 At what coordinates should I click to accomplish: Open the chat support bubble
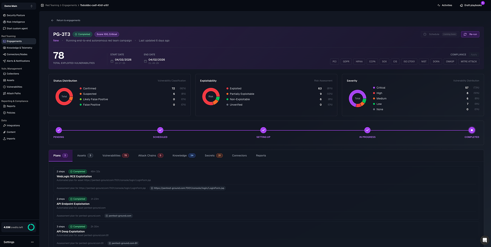[484, 240]
